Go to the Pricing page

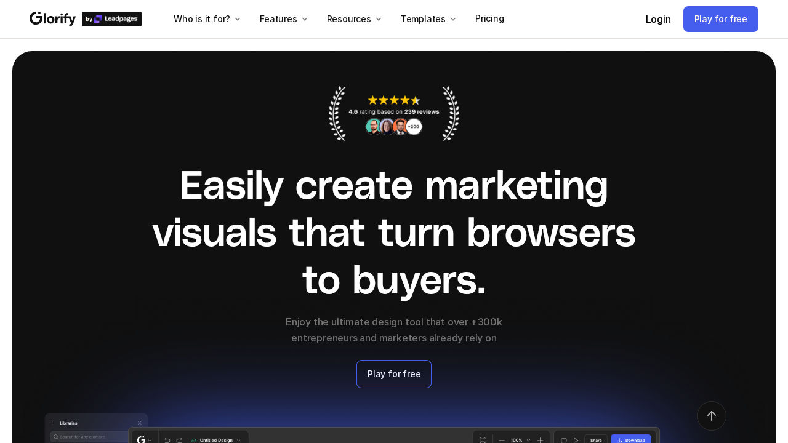click(x=489, y=18)
